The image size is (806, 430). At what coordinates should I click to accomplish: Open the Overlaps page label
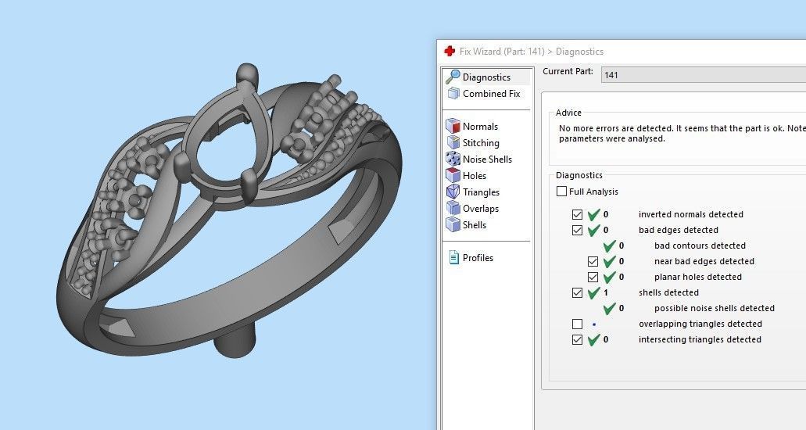coord(481,209)
